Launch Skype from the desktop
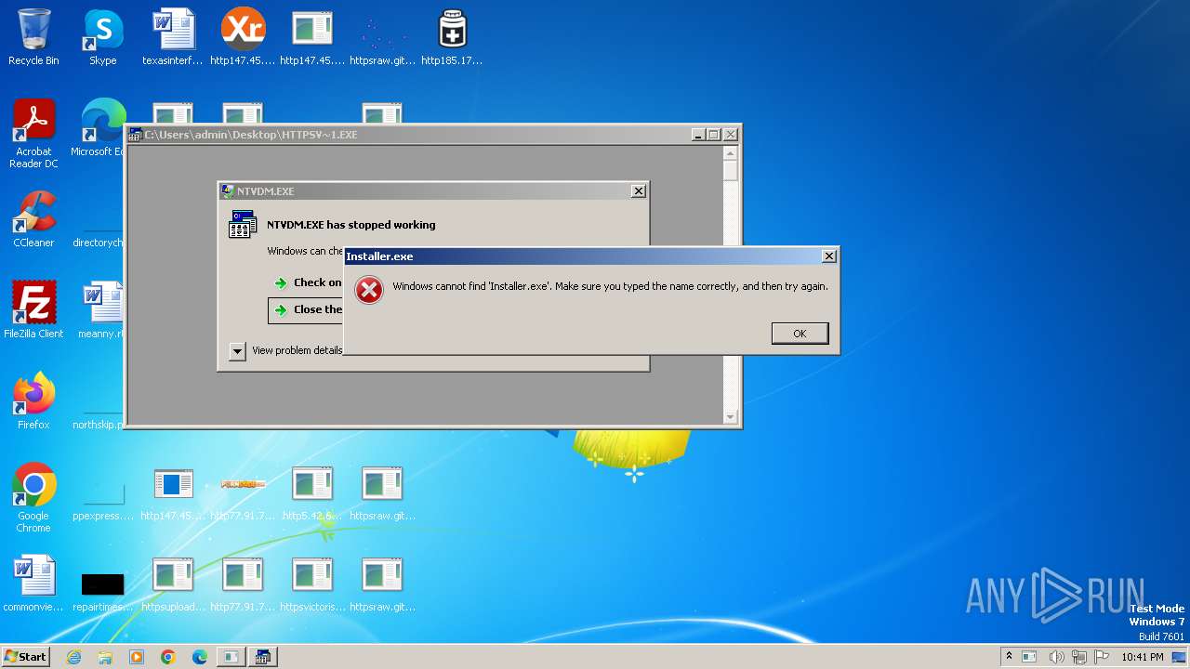This screenshot has width=1190, height=669. tap(103, 37)
